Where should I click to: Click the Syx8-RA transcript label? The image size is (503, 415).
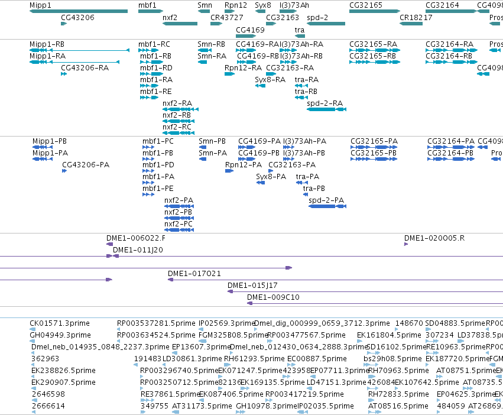270,80
